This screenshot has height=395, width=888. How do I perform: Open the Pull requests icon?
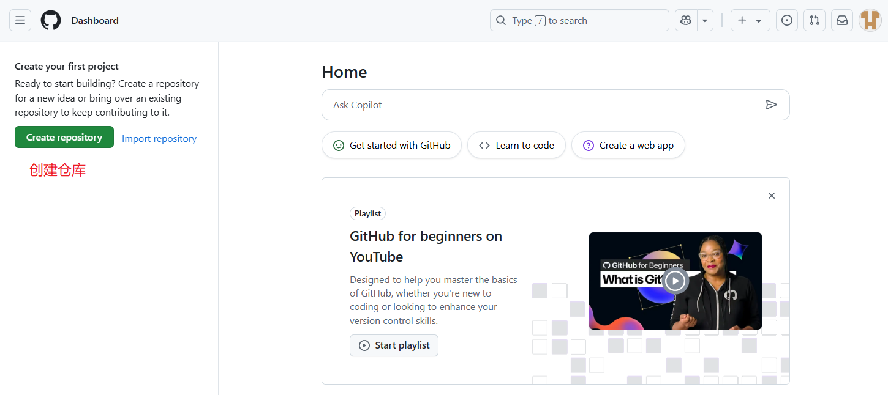pyautogui.click(x=815, y=20)
